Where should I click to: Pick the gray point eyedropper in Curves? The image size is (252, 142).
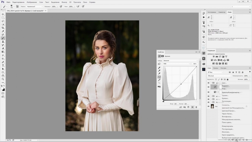159,71
